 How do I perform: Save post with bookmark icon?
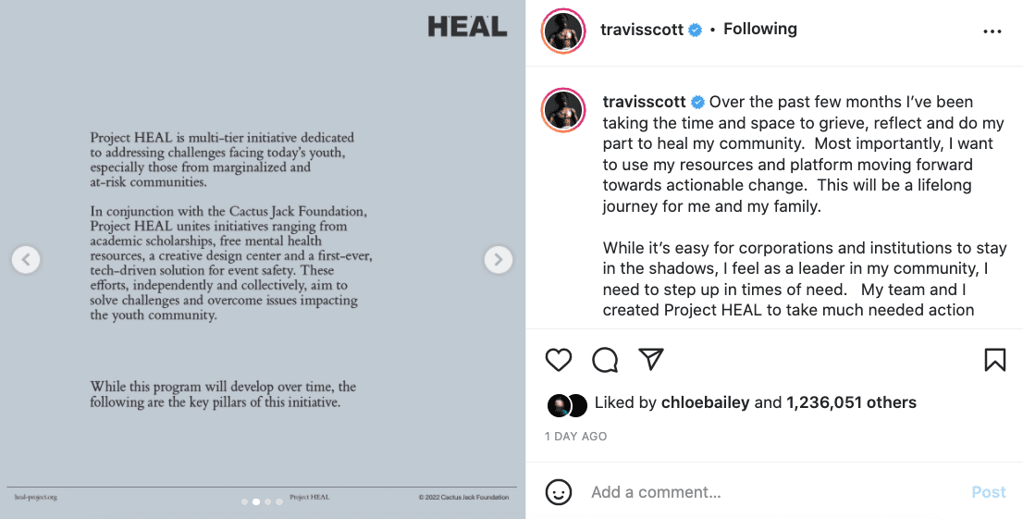tap(995, 360)
